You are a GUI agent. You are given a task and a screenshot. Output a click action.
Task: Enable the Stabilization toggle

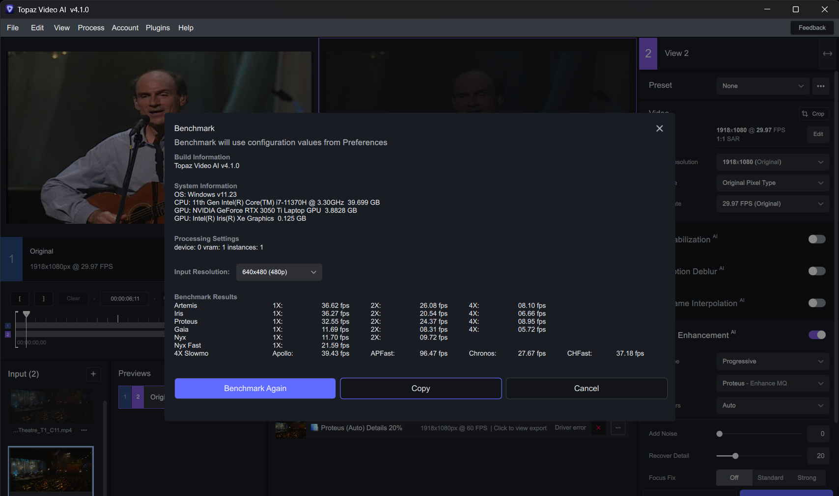pos(816,239)
